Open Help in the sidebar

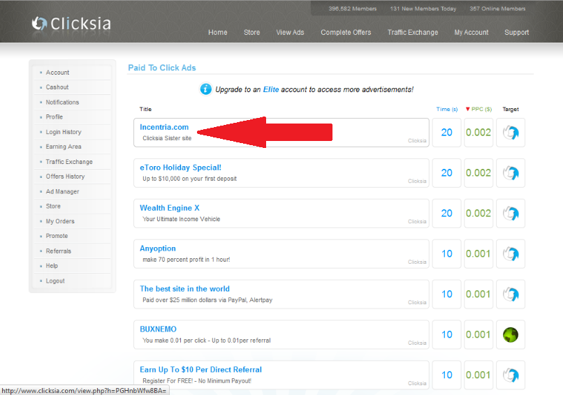click(52, 266)
